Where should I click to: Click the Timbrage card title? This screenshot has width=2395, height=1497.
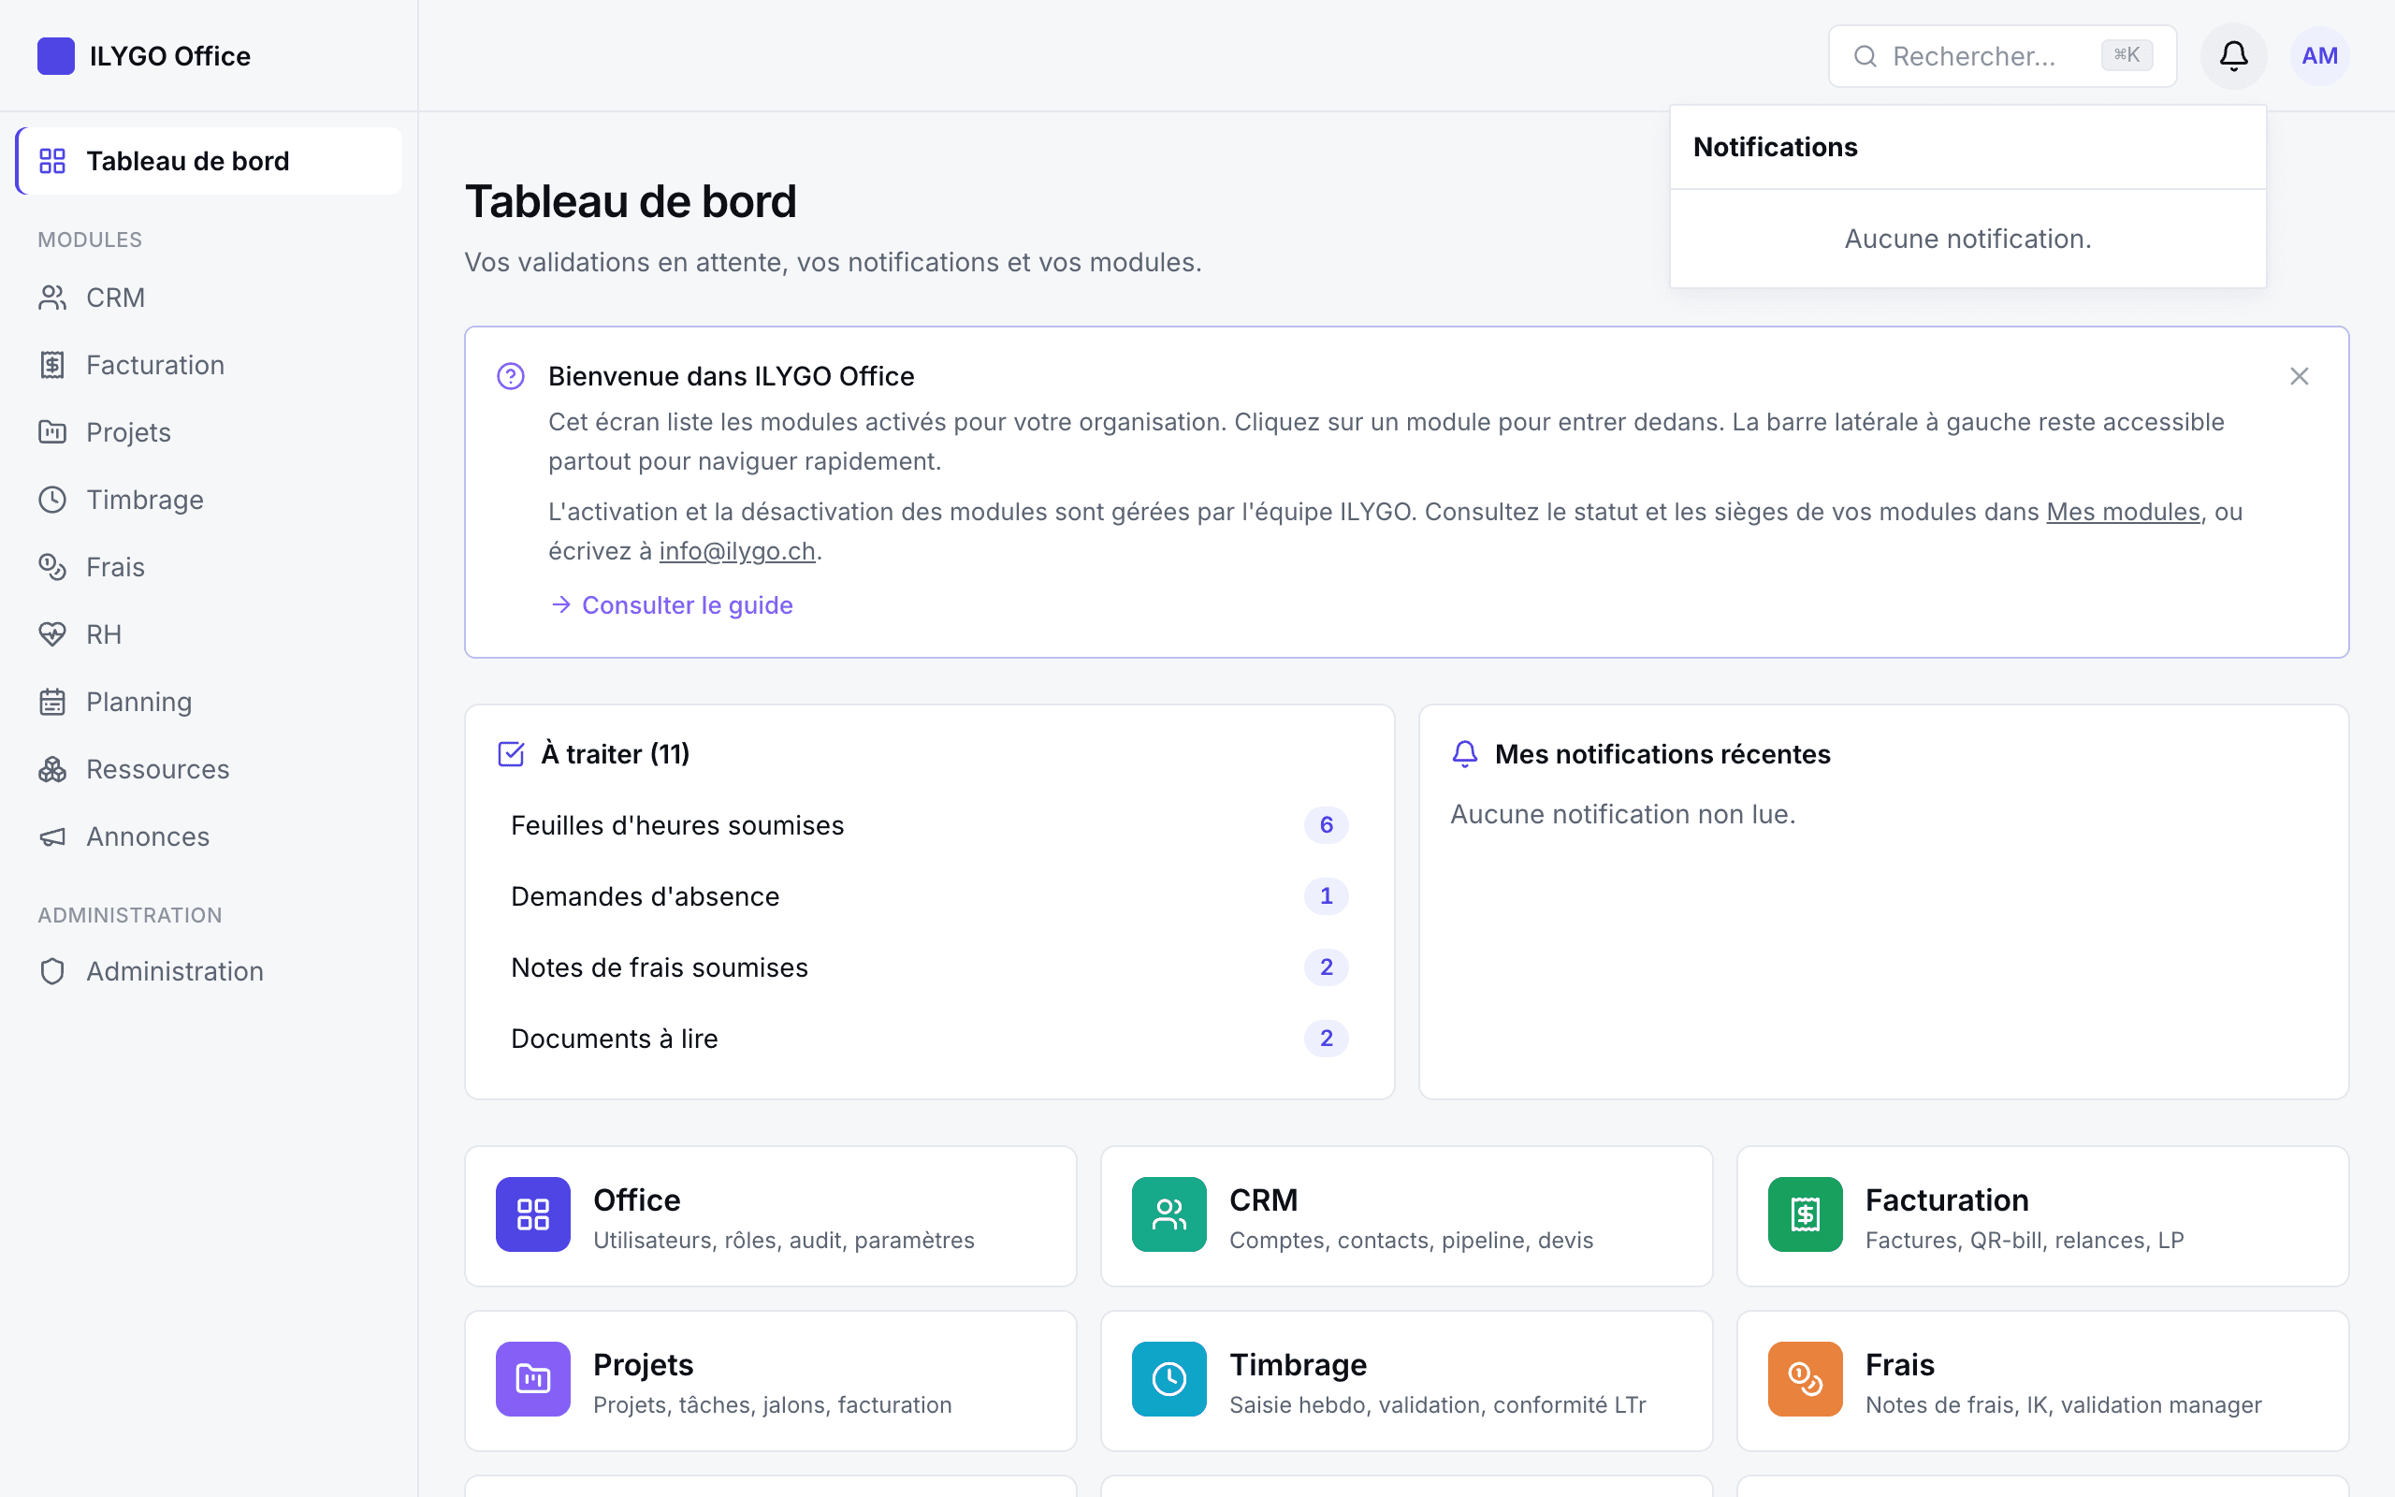pos(1298,1364)
